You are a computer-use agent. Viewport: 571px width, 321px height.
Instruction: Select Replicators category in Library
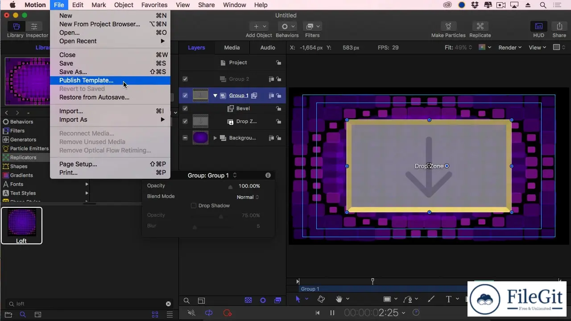point(45,157)
